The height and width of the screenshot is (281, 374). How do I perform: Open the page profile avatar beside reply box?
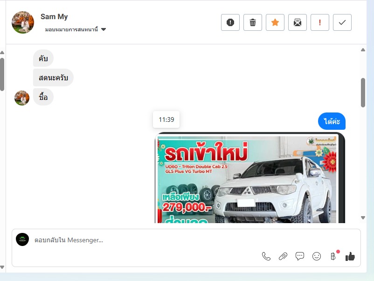click(x=22, y=239)
